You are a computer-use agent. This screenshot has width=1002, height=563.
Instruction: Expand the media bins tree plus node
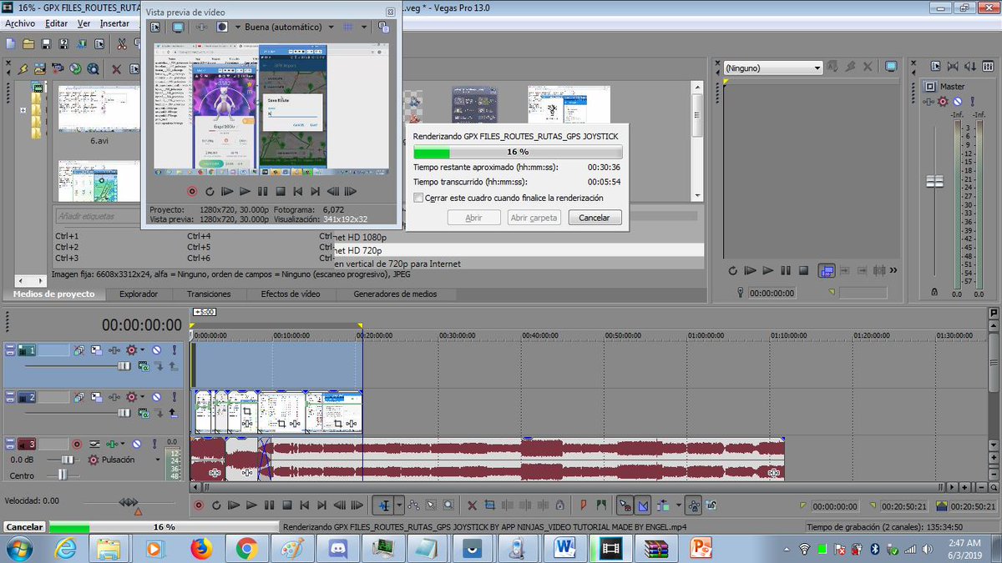[23, 109]
